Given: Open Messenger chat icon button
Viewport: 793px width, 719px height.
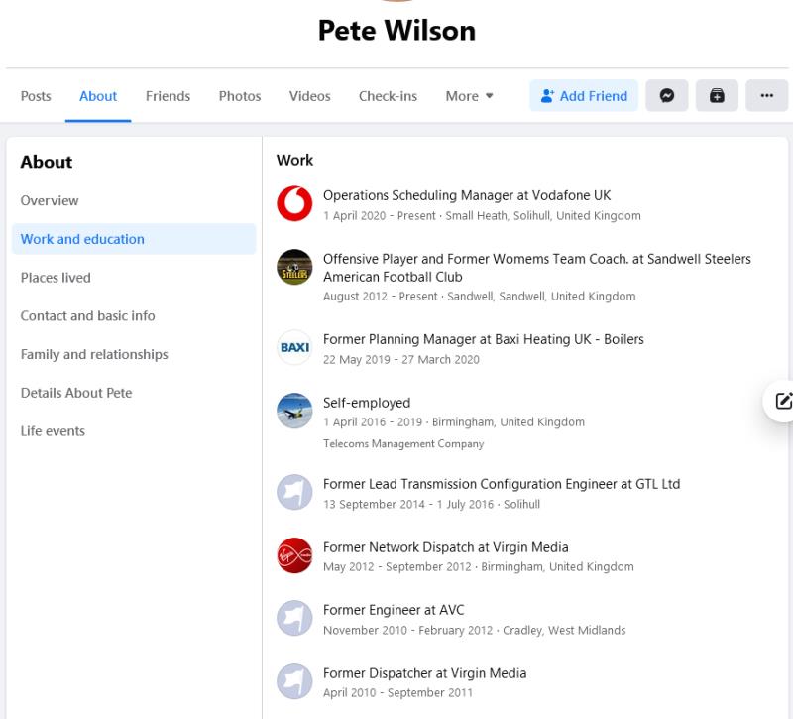Looking at the screenshot, I should (x=667, y=96).
